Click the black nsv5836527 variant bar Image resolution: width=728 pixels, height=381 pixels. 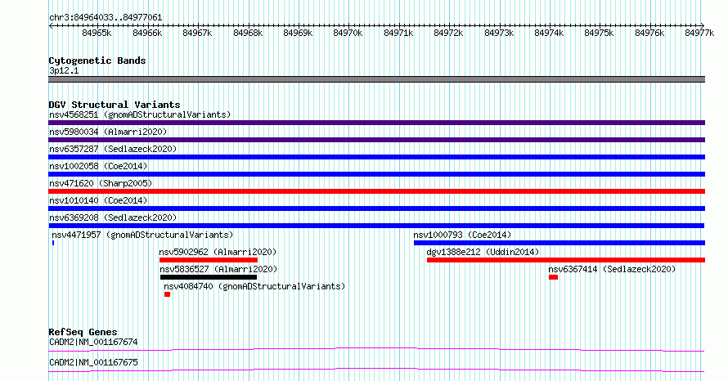[209, 277]
